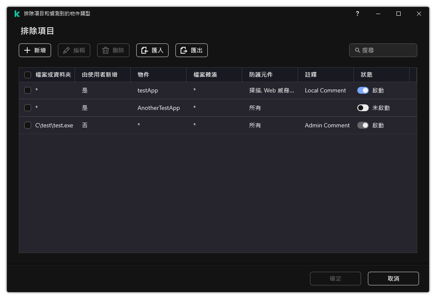This screenshot has width=436, height=299.
Task: Click the 刪除 trash delete icon
Action: coord(105,50)
